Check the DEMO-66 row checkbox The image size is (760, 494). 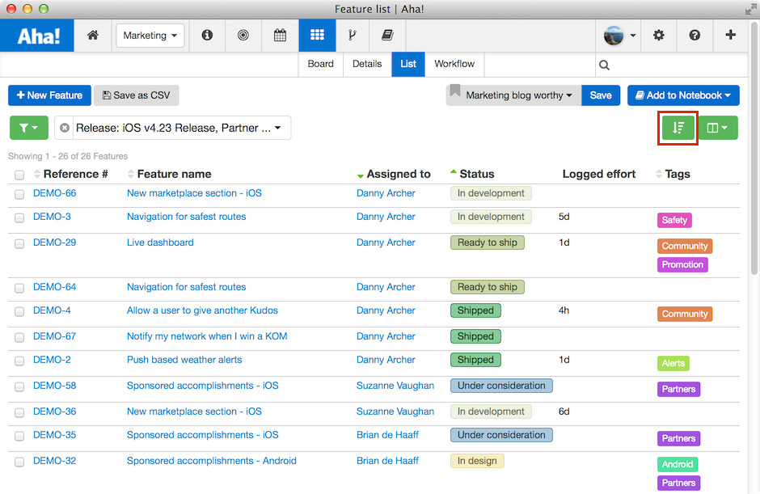(19, 194)
